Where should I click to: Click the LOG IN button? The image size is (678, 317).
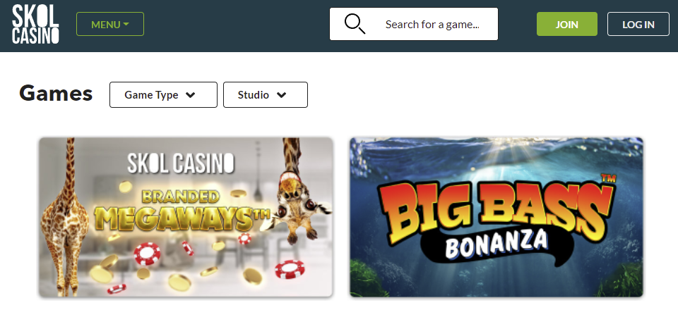638,24
